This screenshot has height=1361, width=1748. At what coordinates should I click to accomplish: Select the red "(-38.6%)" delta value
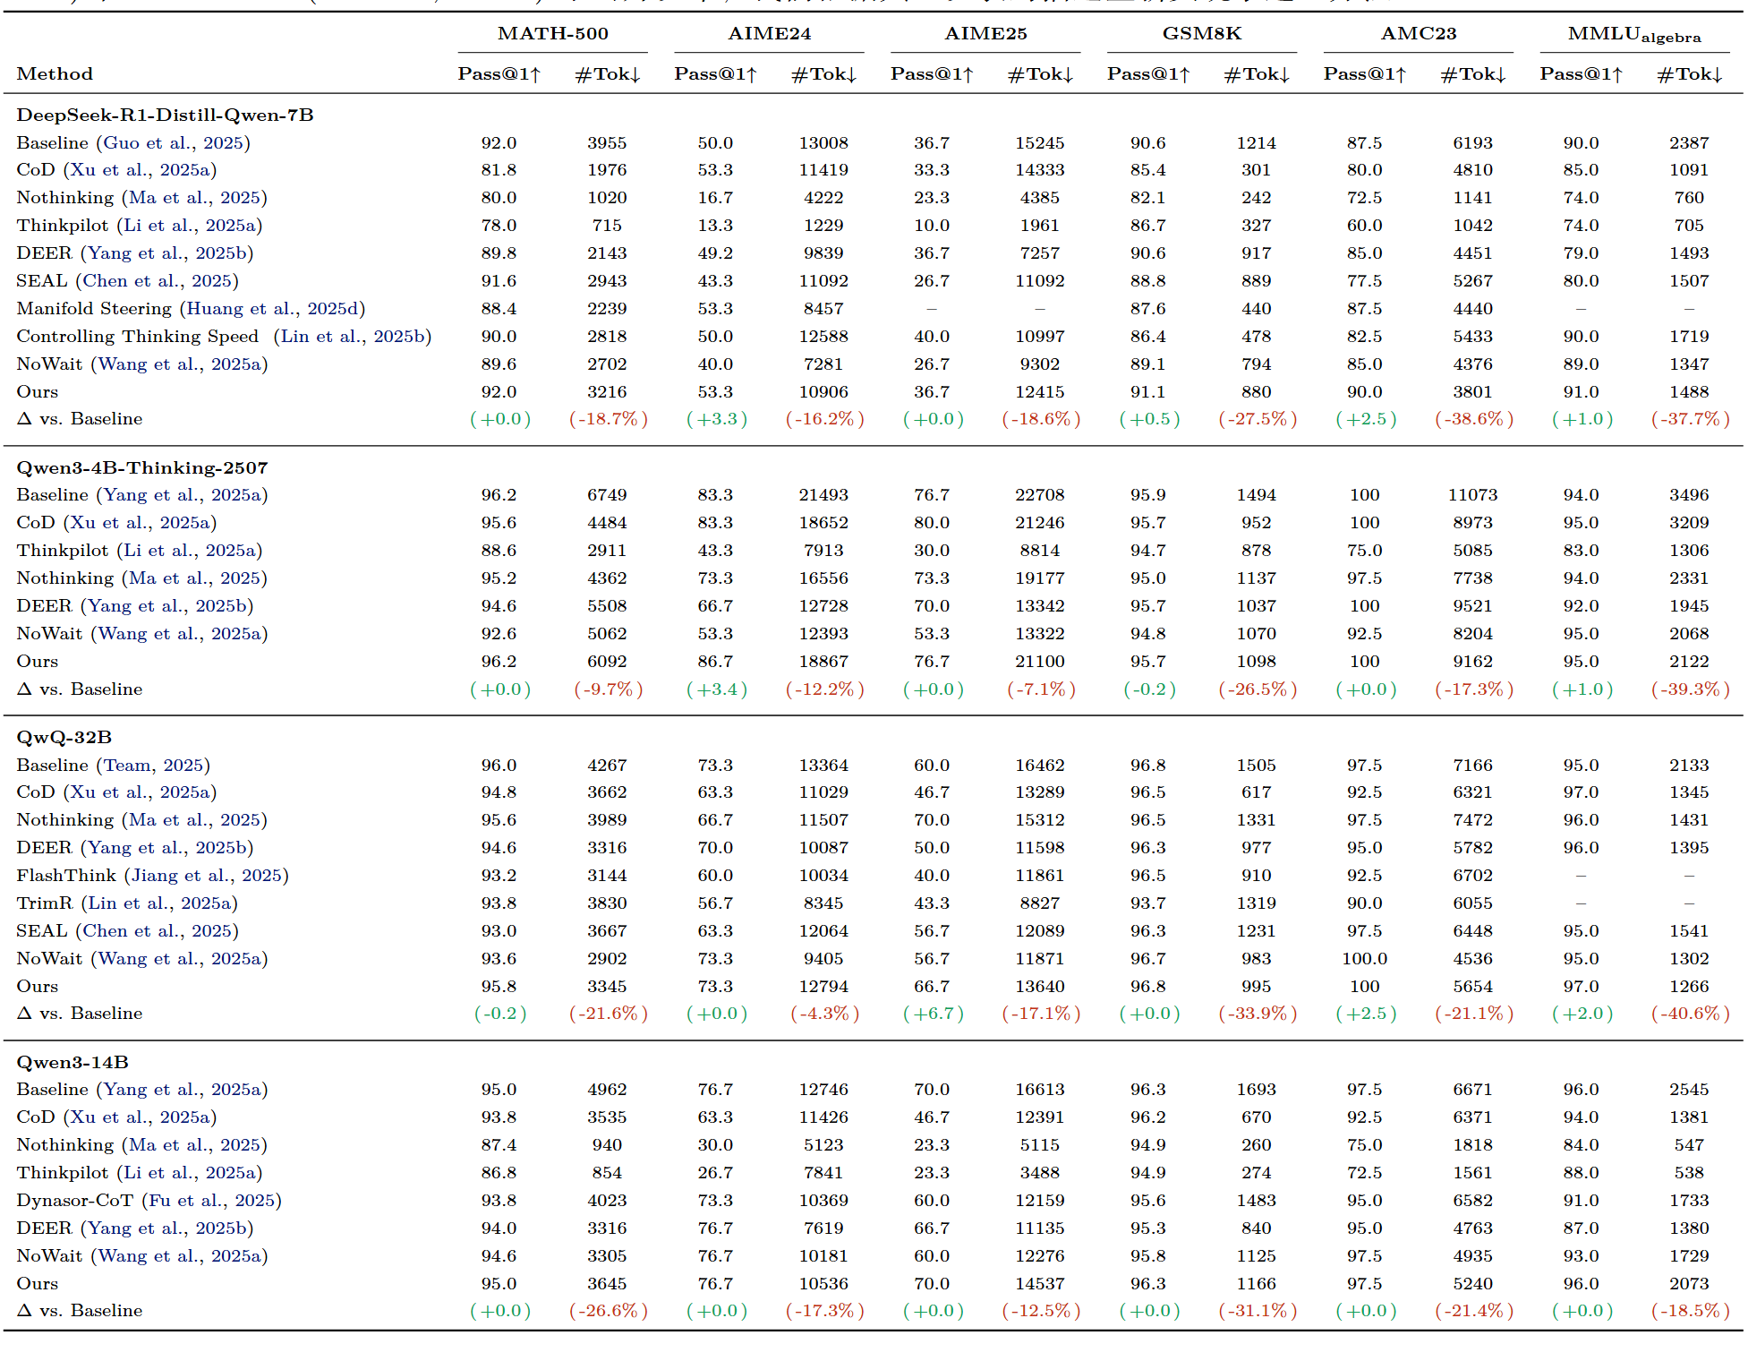point(1473,418)
